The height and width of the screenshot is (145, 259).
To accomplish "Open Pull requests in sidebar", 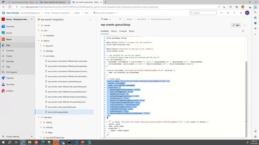I will click(x=12, y=72).
